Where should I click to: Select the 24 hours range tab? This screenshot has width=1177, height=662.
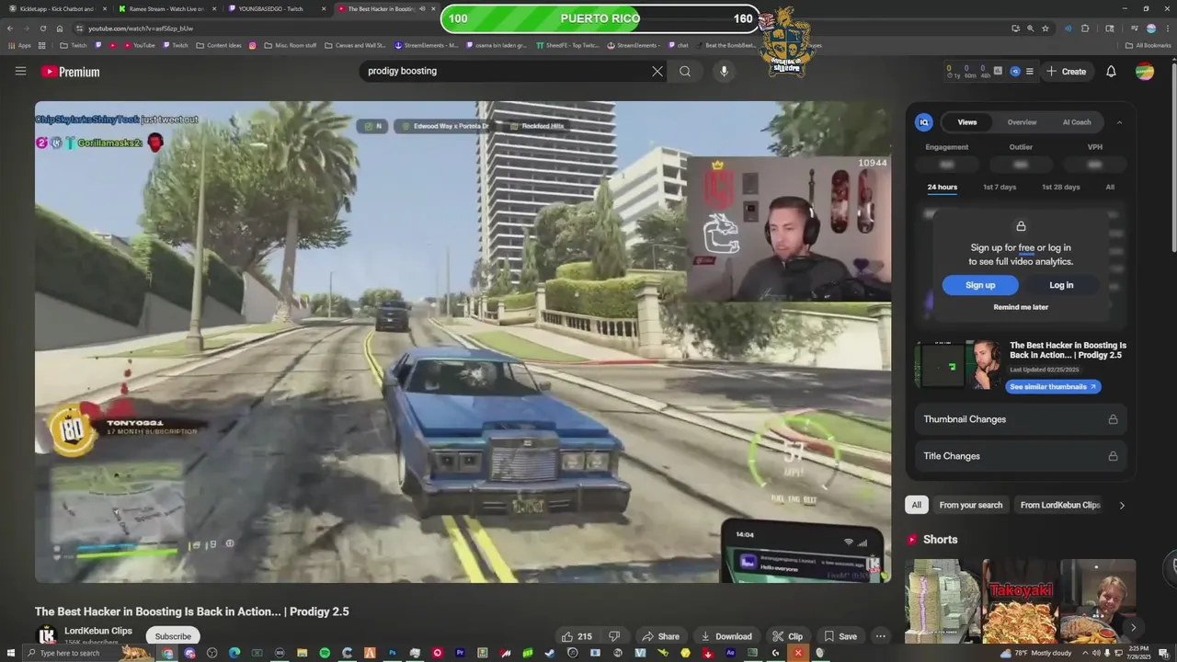click(x=942, y=187)
